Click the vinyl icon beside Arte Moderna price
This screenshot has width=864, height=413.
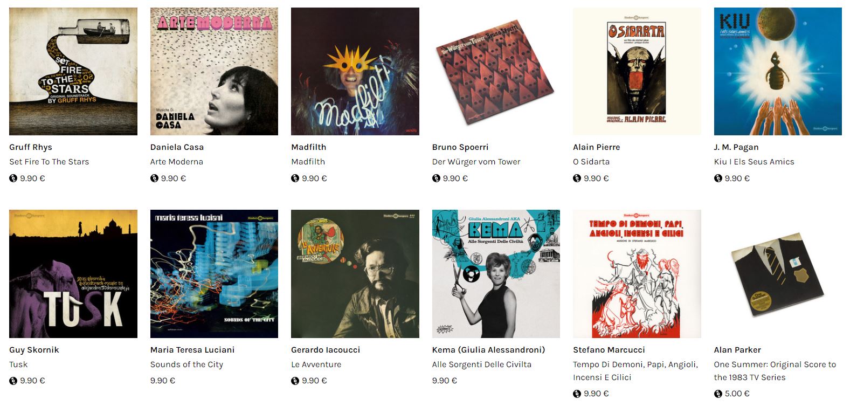click(154, 178)
